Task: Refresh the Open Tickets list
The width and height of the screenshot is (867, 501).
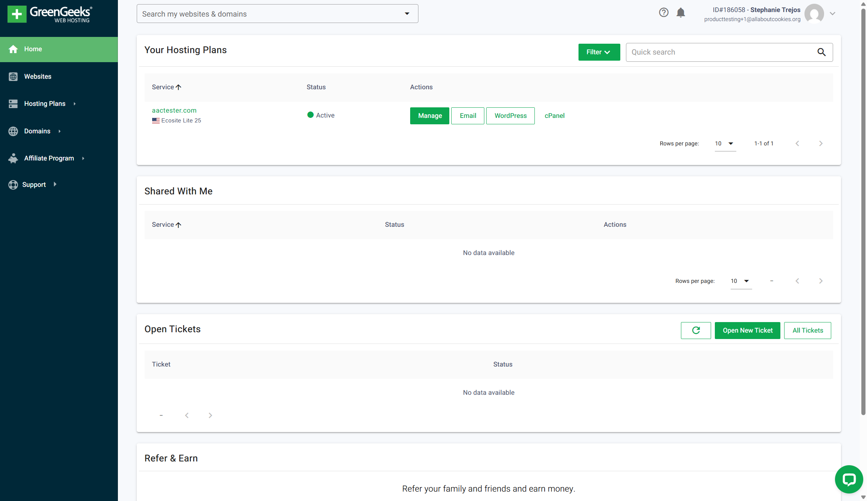Action: click(696, 330)
